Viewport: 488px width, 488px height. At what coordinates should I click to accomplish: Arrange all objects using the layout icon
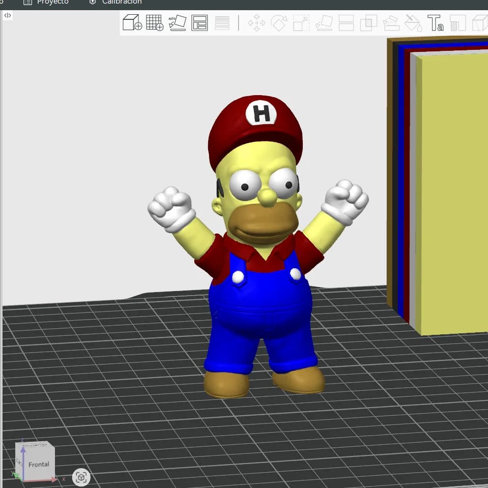pyautogui.click(x=199, y=23)
